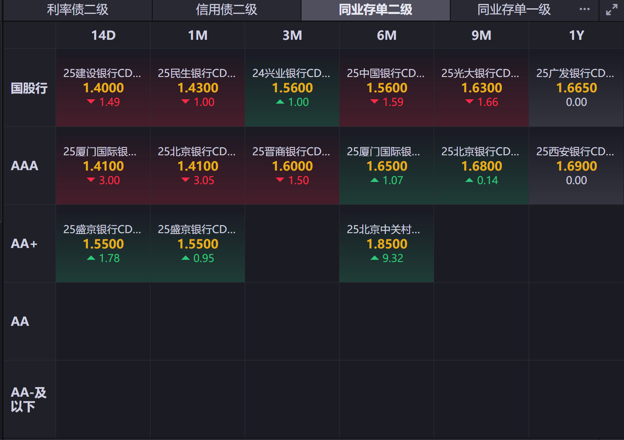
Task: Select the 同业存单二级 tab
Action: click(375, 10)
